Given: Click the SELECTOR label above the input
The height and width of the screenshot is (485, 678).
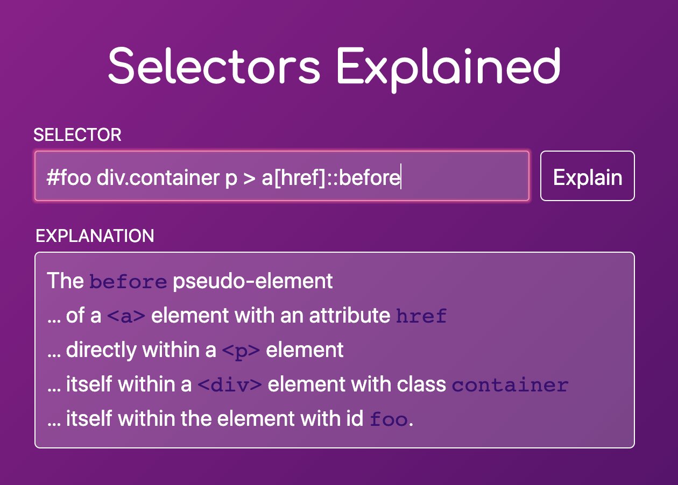Looking at the screenshot, I should (76, 135).
